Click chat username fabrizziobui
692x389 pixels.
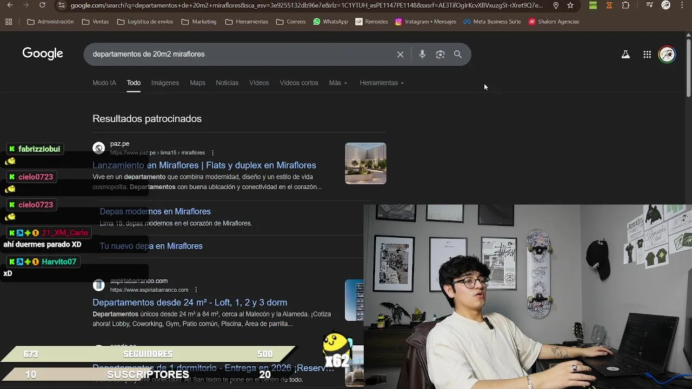(39, 149)
